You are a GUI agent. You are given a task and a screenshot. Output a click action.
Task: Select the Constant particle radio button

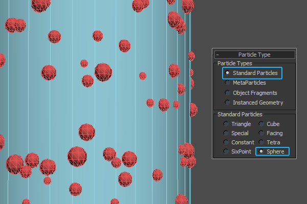(226, 142)
